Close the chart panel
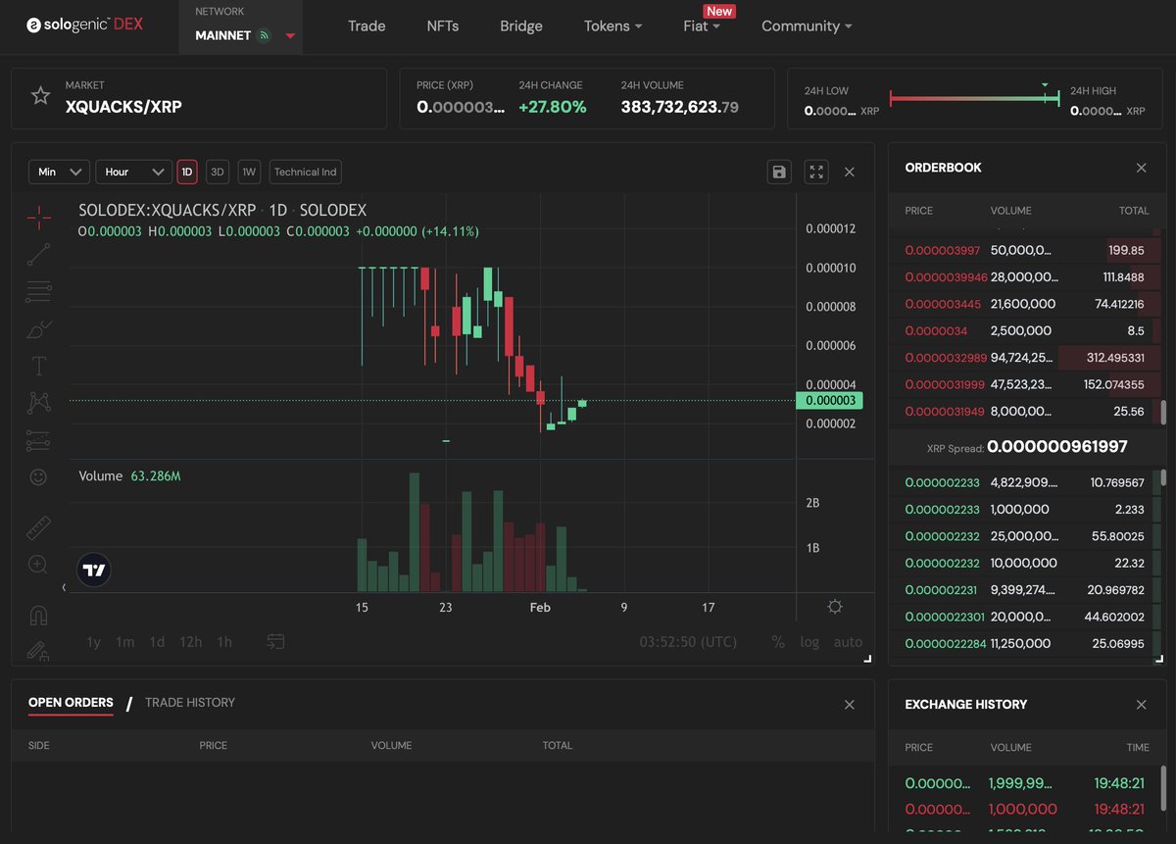1176x844 pixels. [850, 172]
